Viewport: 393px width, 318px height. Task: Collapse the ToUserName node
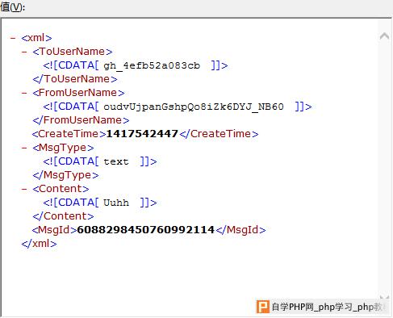pos(24,52)
